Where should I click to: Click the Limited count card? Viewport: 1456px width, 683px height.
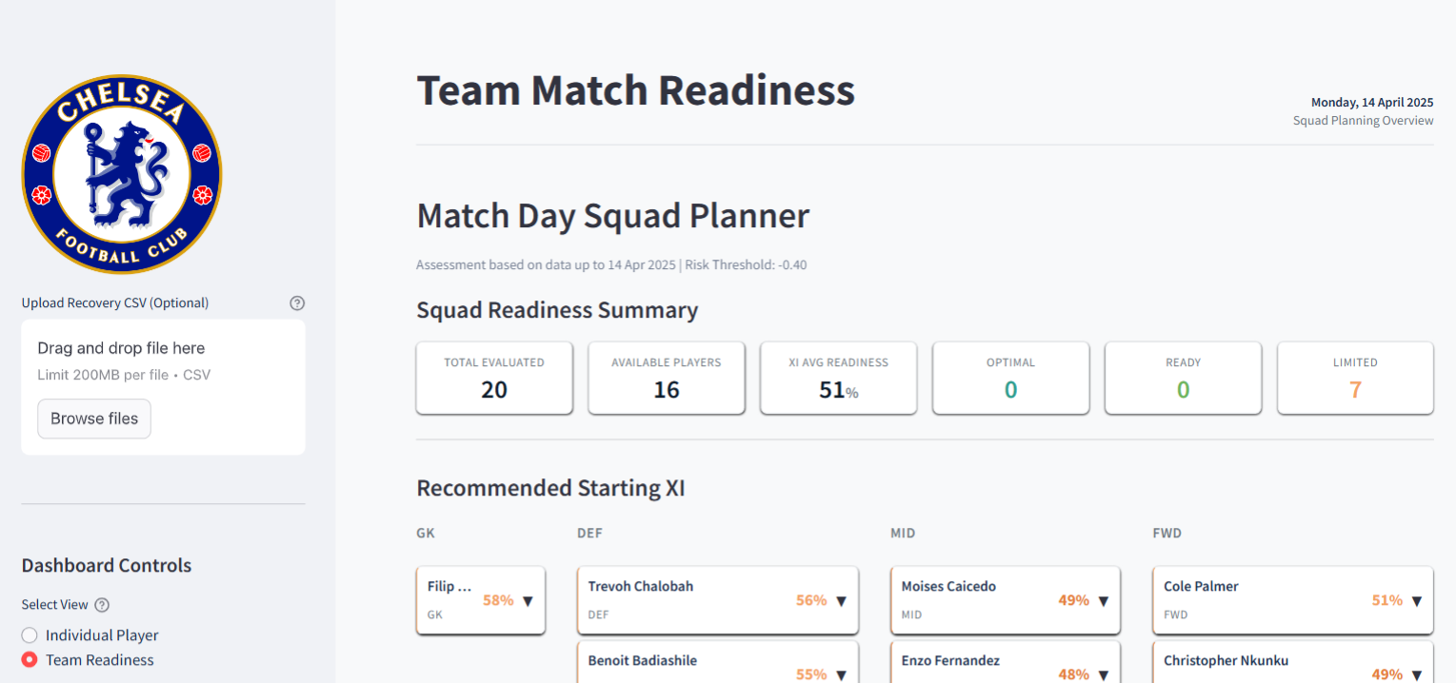pyautogui.click(x=1355, y=378)
